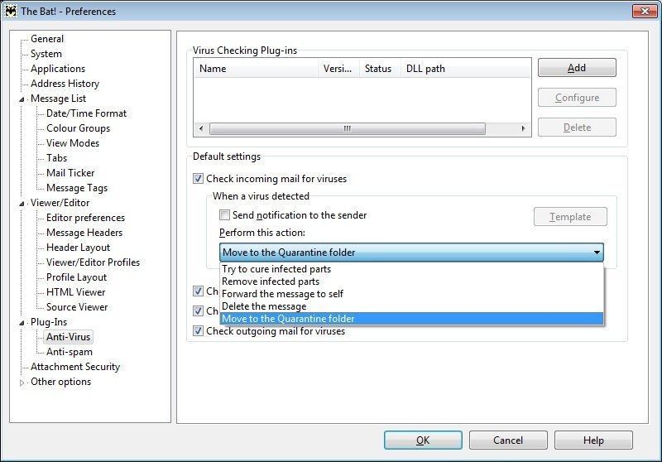The height and width of the screenshot is (462, 662).
Task: Open the Perform this action combo box
Action: pos(411,253)
